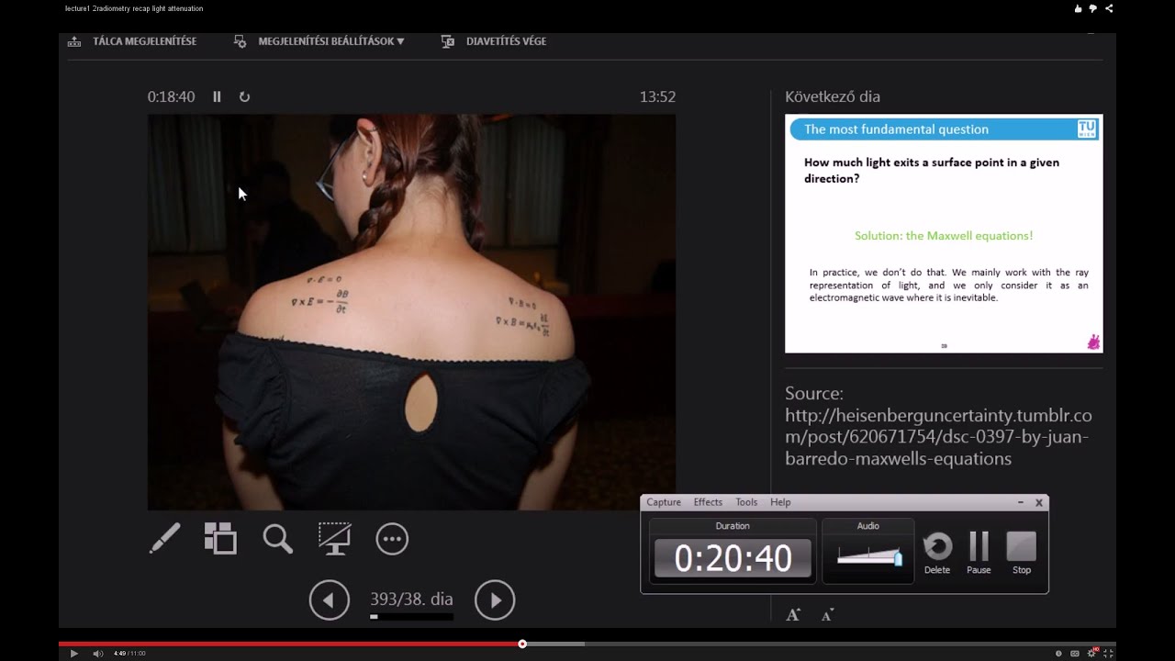Open the Capture menu in recorder
The height and width of the screenshot is (661, 1175).
click(x=664, y=502)
